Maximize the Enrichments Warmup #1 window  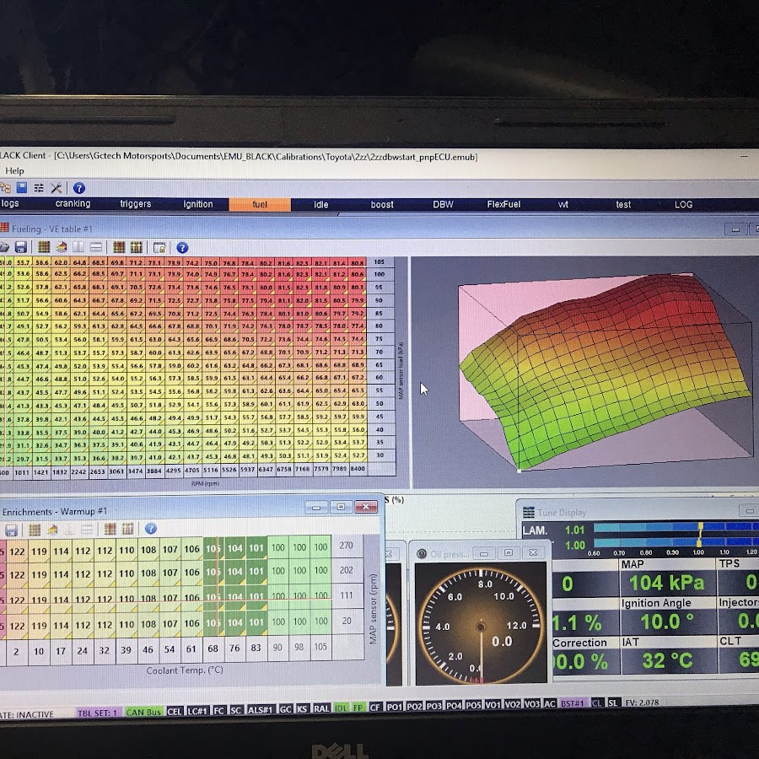tap(341, 507)
